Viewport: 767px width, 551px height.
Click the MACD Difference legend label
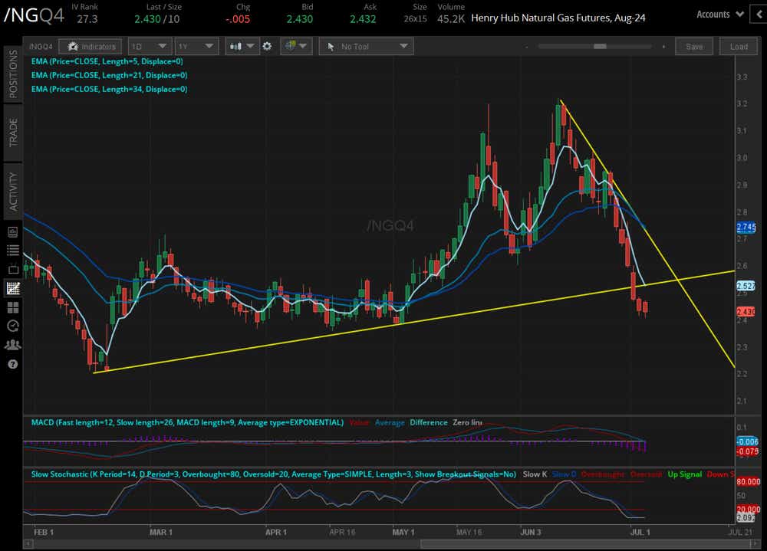429,422
